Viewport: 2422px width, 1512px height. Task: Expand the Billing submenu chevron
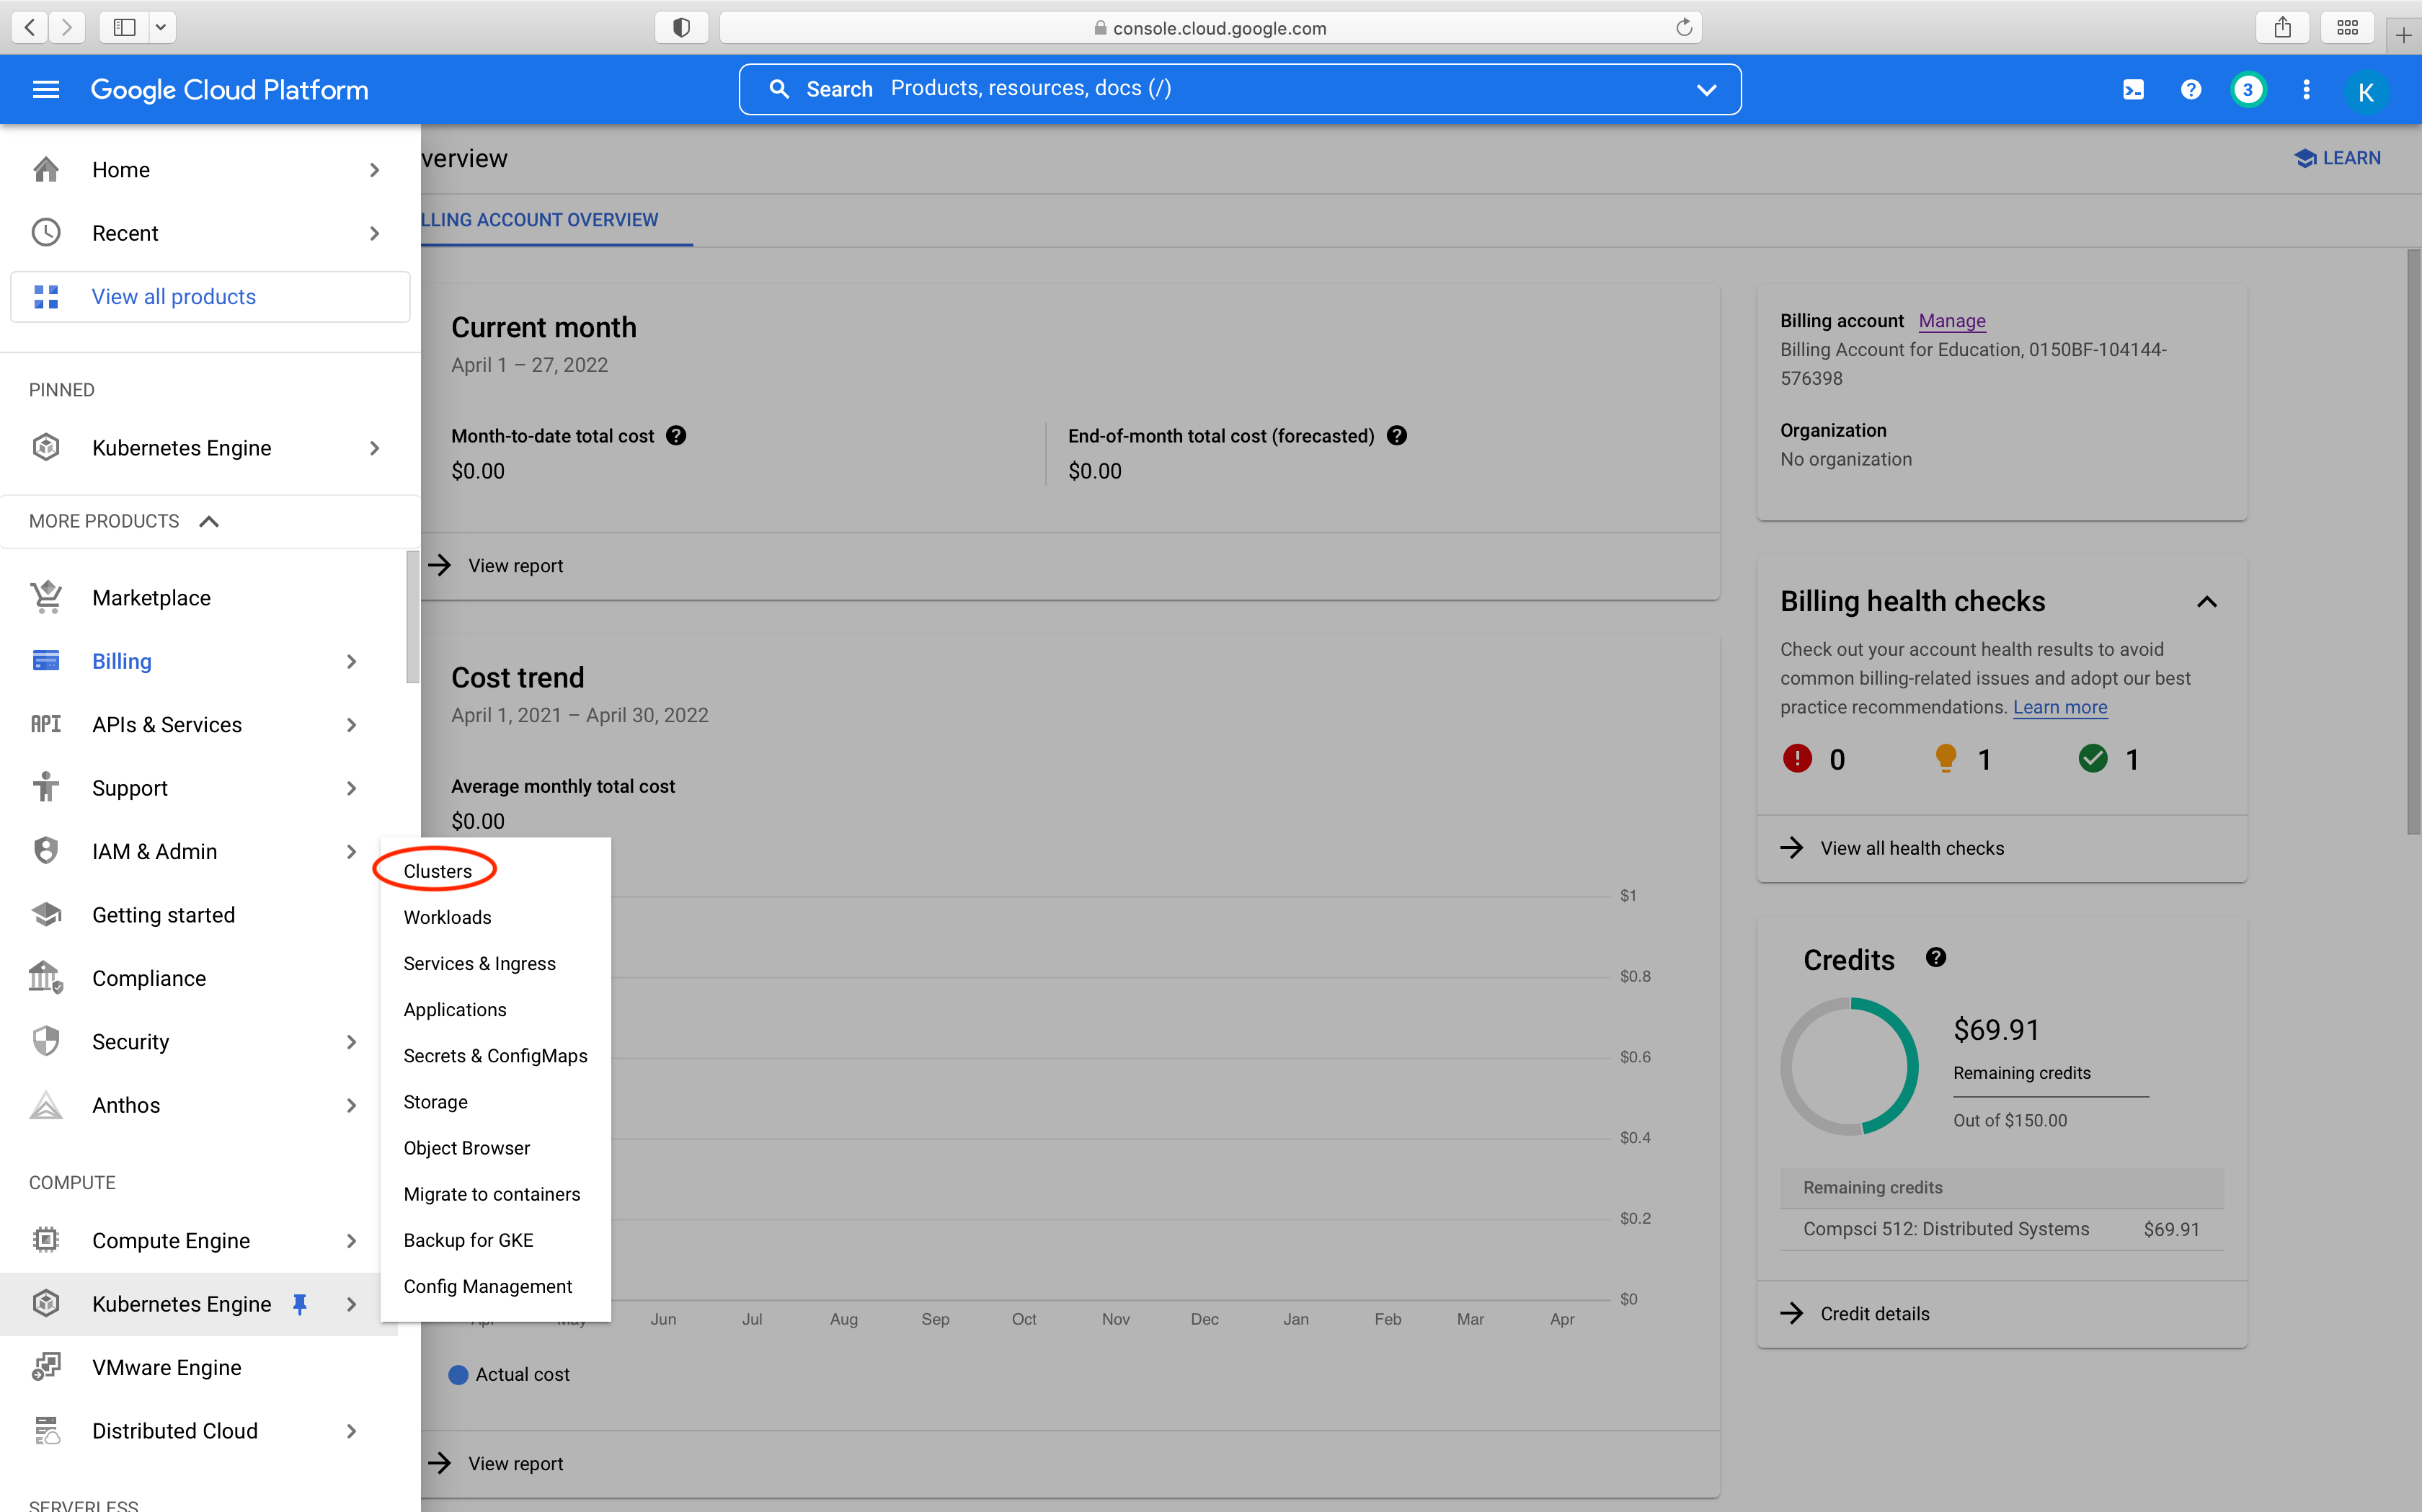tap(352, 661)
